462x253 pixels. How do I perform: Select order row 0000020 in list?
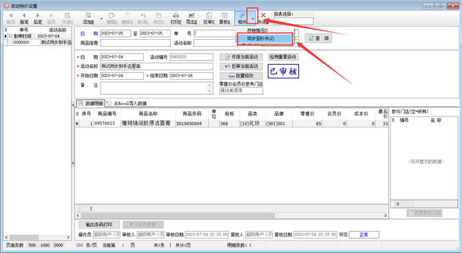click(x=37, y=43)
